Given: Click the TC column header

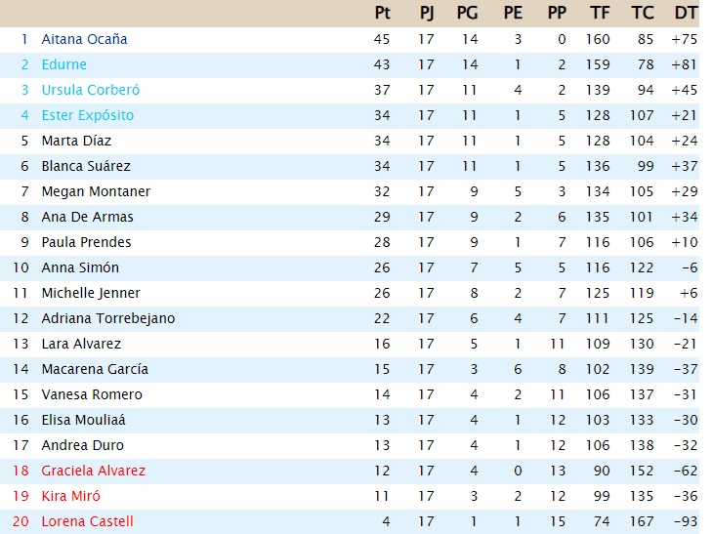Looking at the screenshot, I should point(643,13).
